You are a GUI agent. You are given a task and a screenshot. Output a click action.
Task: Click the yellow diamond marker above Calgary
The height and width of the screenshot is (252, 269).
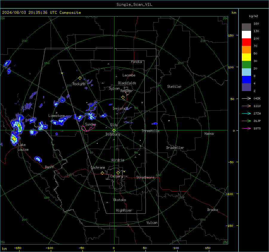pyautogui.click(x=118, y=173)
